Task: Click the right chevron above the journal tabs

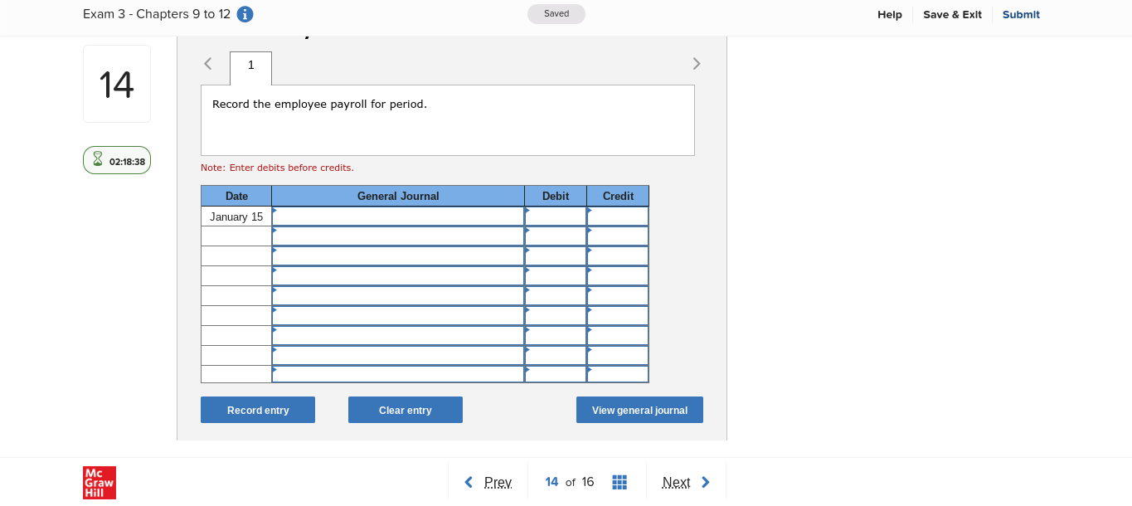Action: (x=697, y=63)
